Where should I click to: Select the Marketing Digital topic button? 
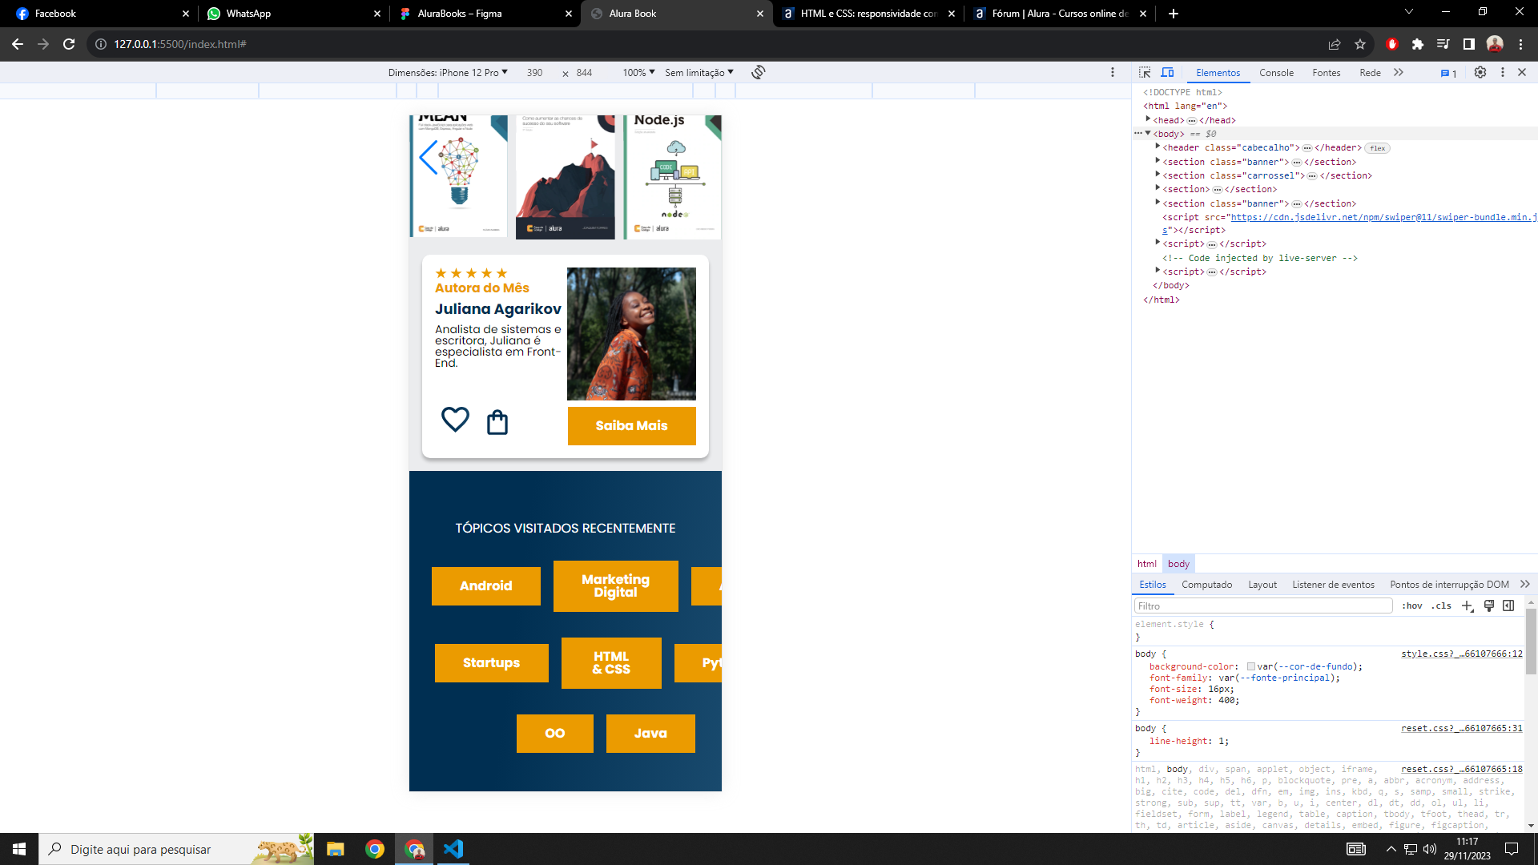click(615, 586)
